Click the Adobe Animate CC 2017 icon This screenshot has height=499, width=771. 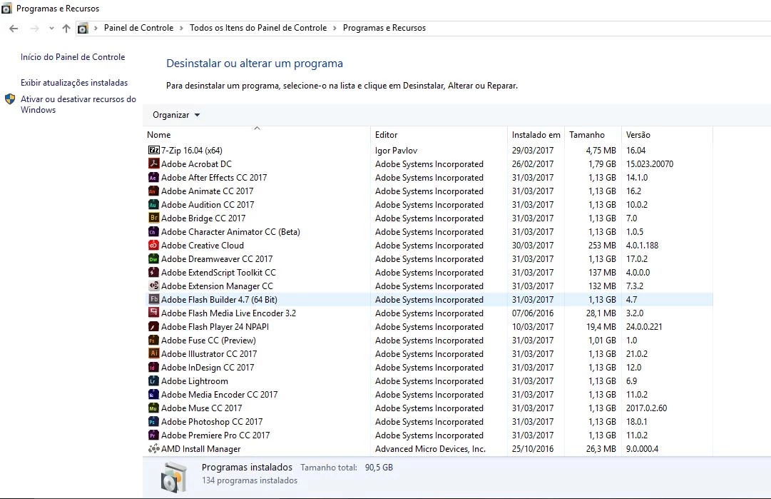[x=154, y=191]
